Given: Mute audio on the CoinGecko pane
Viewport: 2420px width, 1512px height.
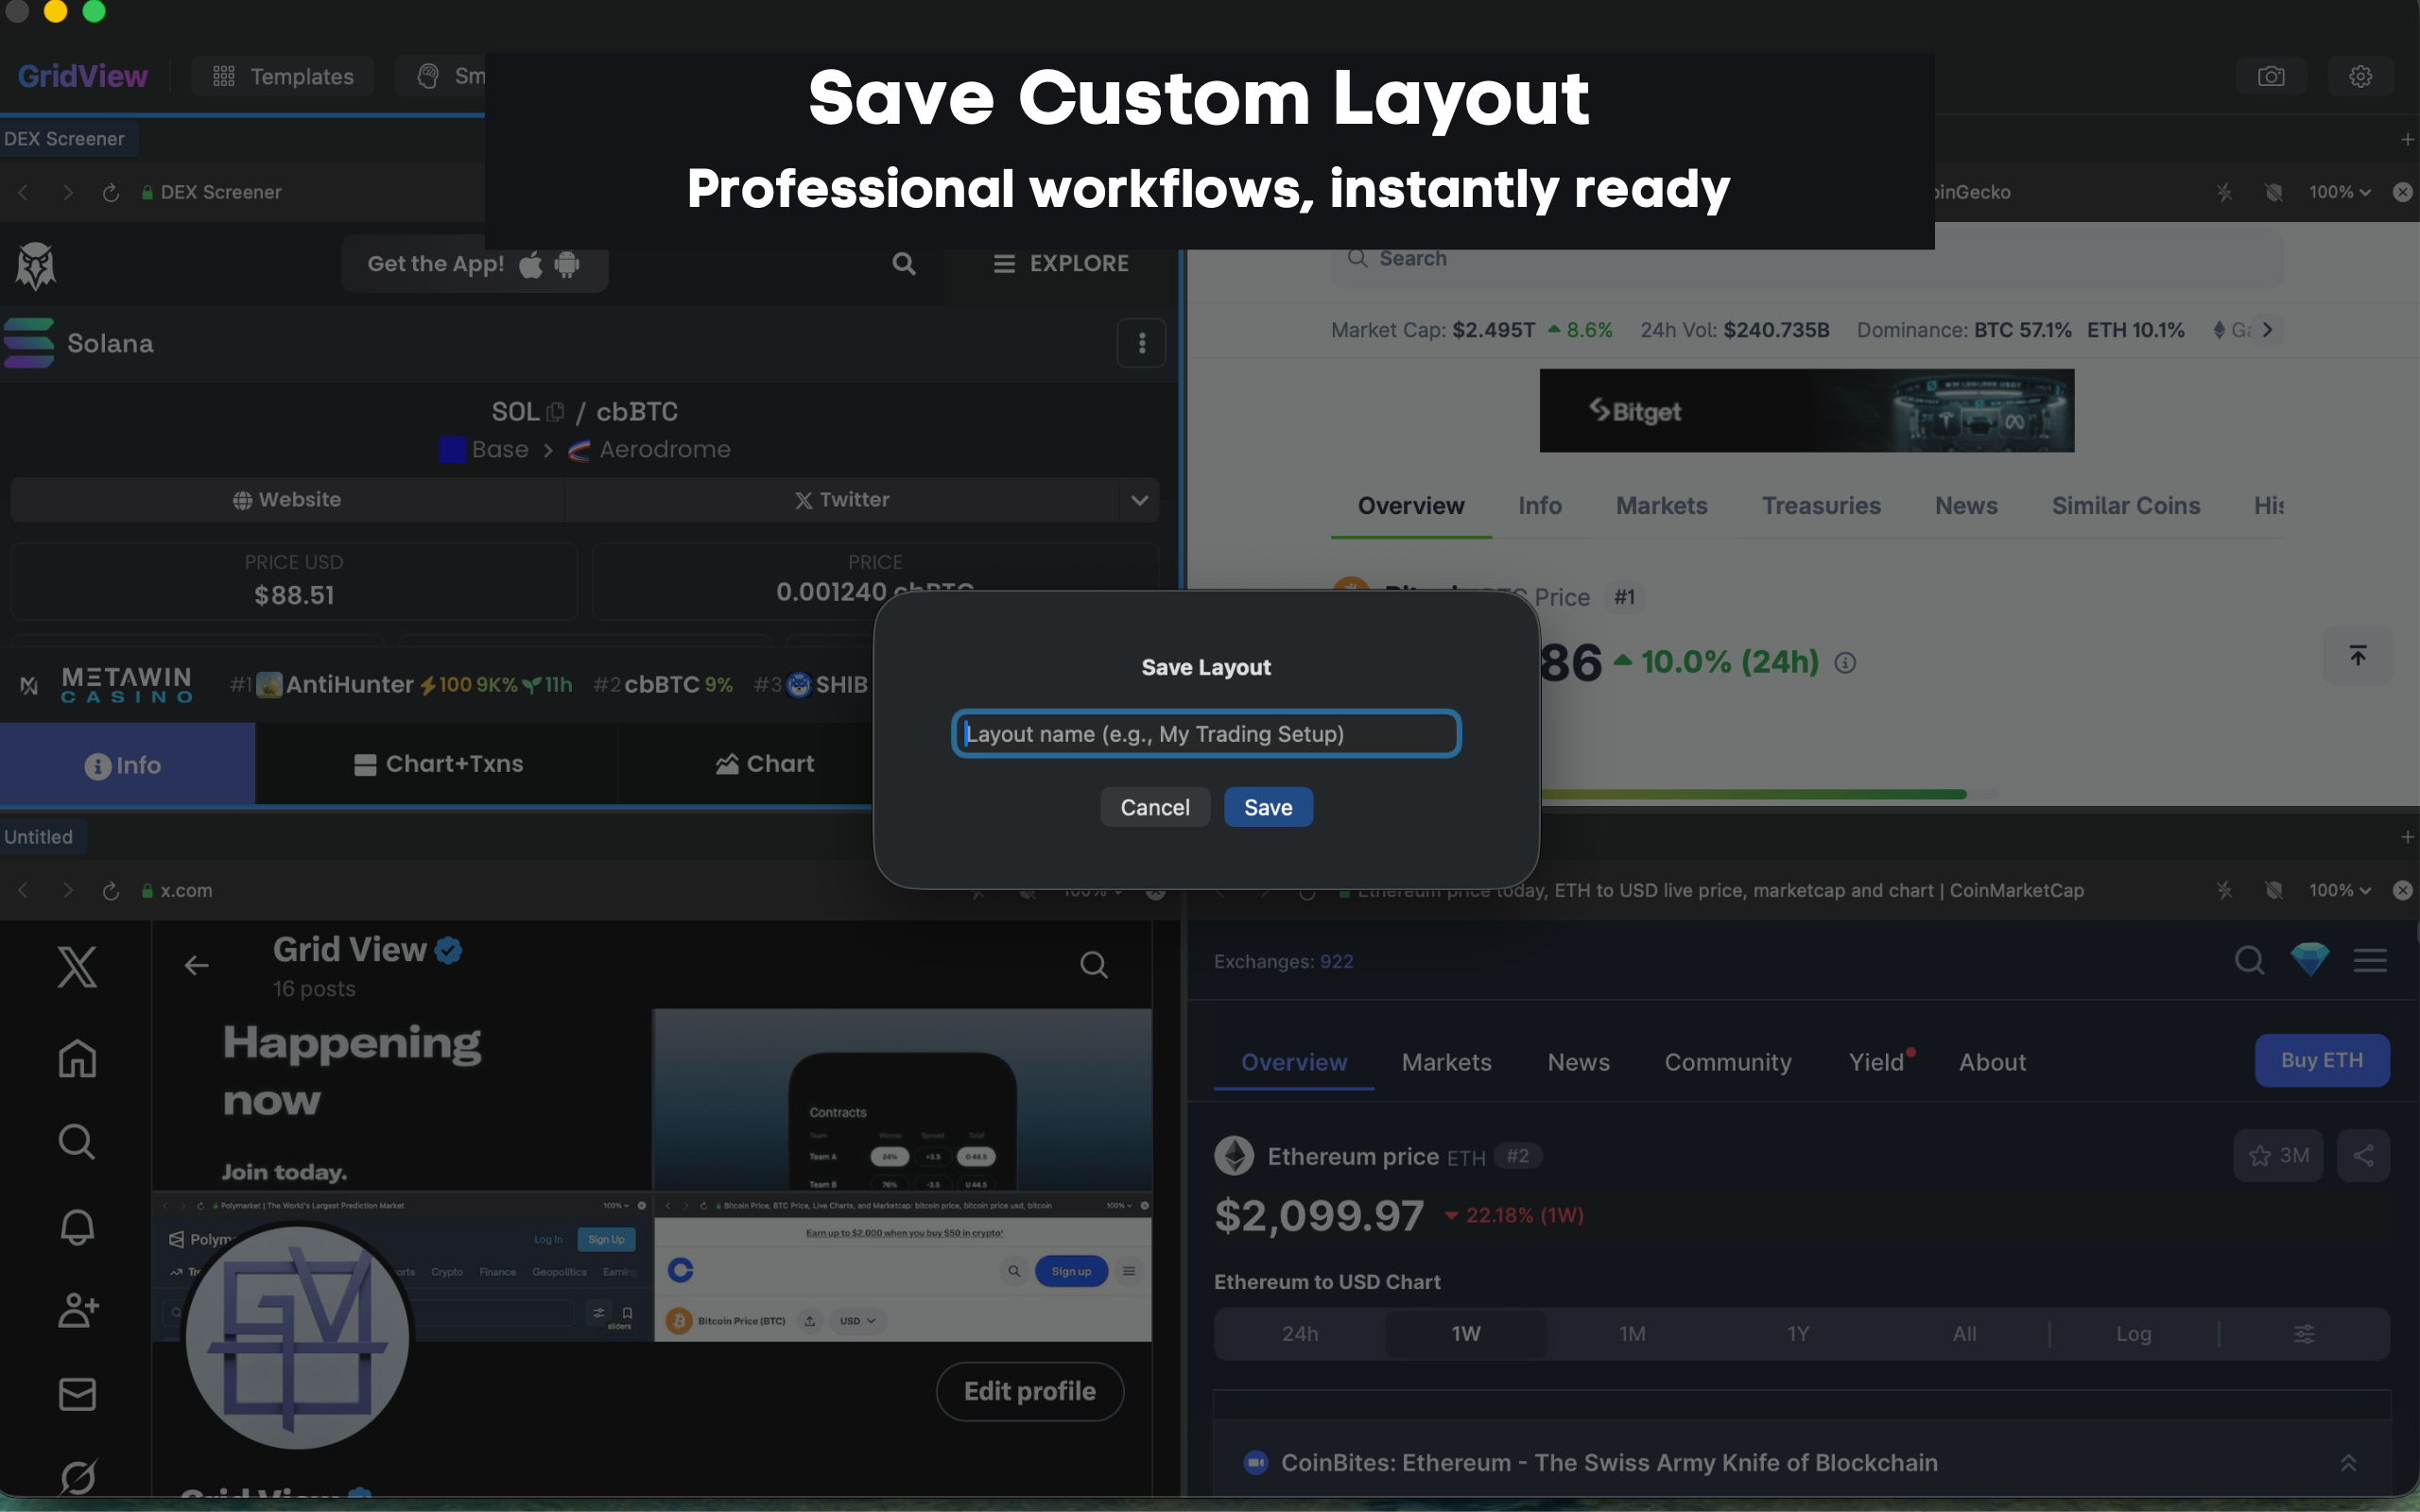Looking at the screenshot, I should click(2274, 192).
